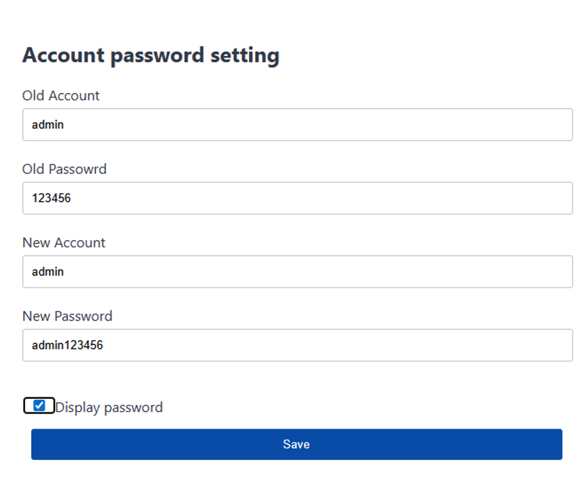The height and width of the screenshot is (485, 577).
Task: Click the "Account password setting" heading
Action: pos(151,55)
